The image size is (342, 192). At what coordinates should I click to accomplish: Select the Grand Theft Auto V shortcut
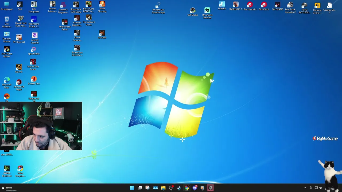pyautogui.click(x=21, y=21)
